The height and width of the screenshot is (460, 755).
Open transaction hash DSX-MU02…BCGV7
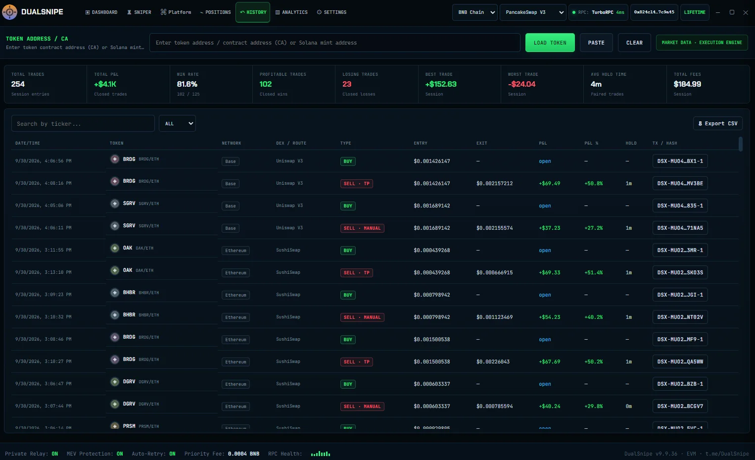[x=680, y=406]
